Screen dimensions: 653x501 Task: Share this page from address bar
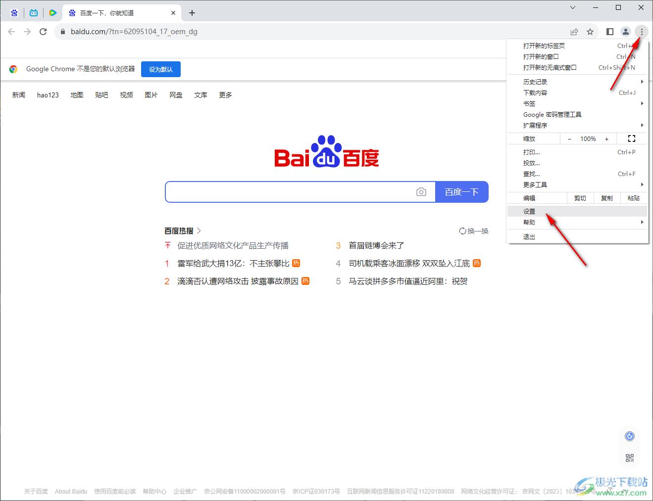(574, 32)
